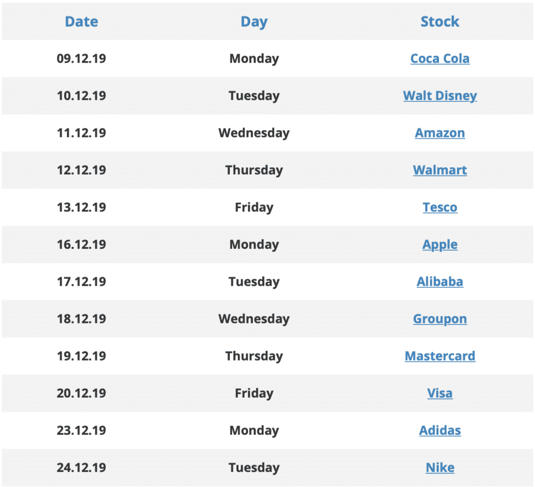Image resolution: width=535 pixels, height=487 pixels.
Task: Open the Walmart stock link
Action: click(440, 170)
